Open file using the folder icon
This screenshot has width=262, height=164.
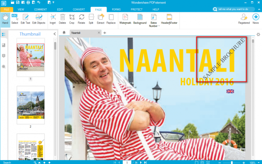pos(12,2)
